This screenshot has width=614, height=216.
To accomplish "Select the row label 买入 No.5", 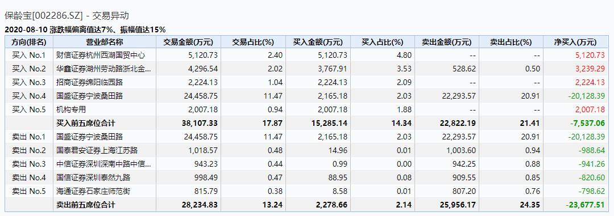I will pos(29,110).
